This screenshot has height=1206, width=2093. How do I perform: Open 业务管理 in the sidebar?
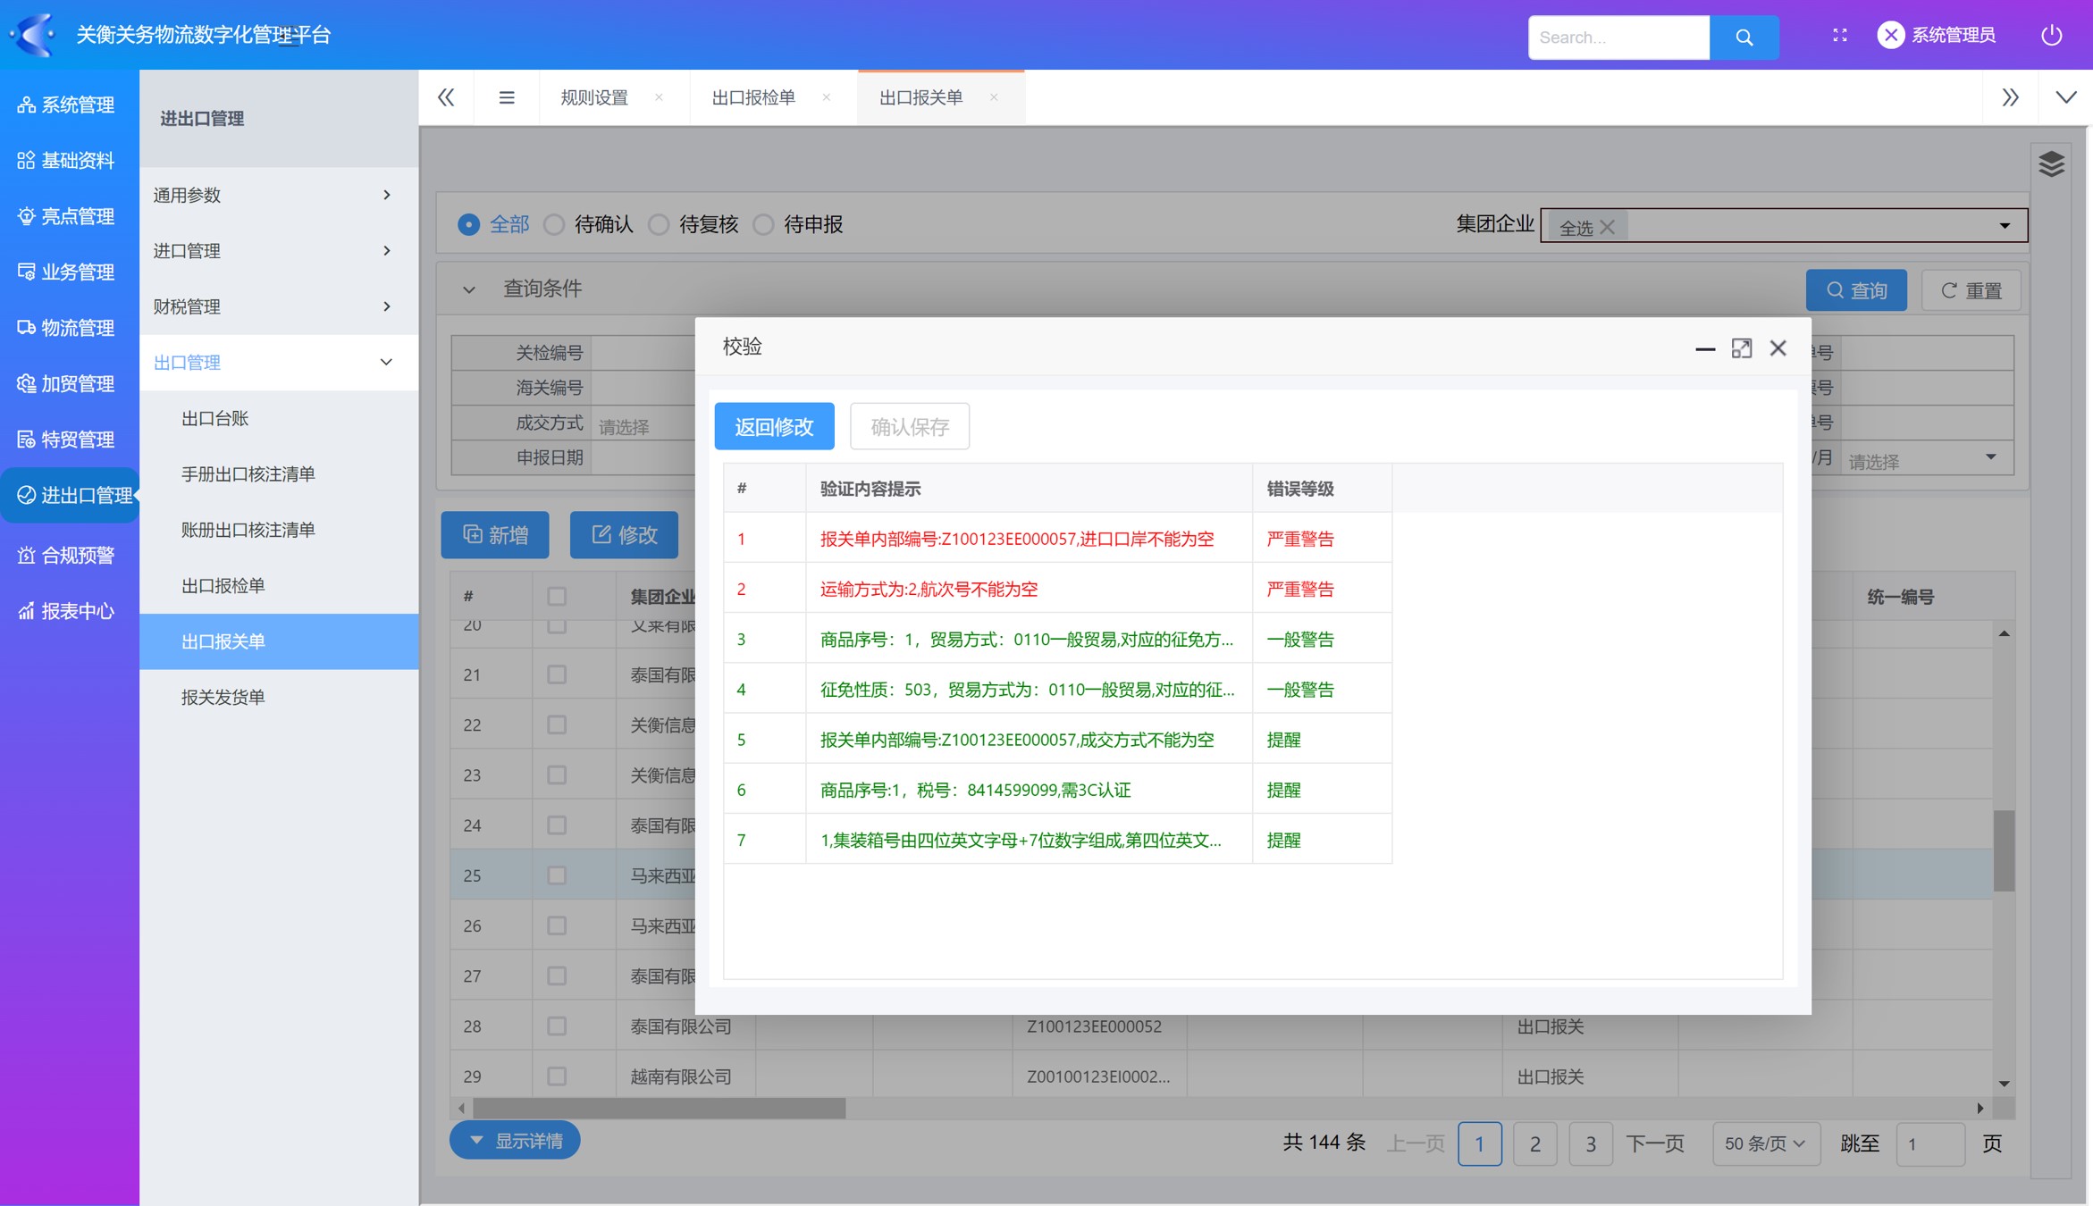coord(67,272)
